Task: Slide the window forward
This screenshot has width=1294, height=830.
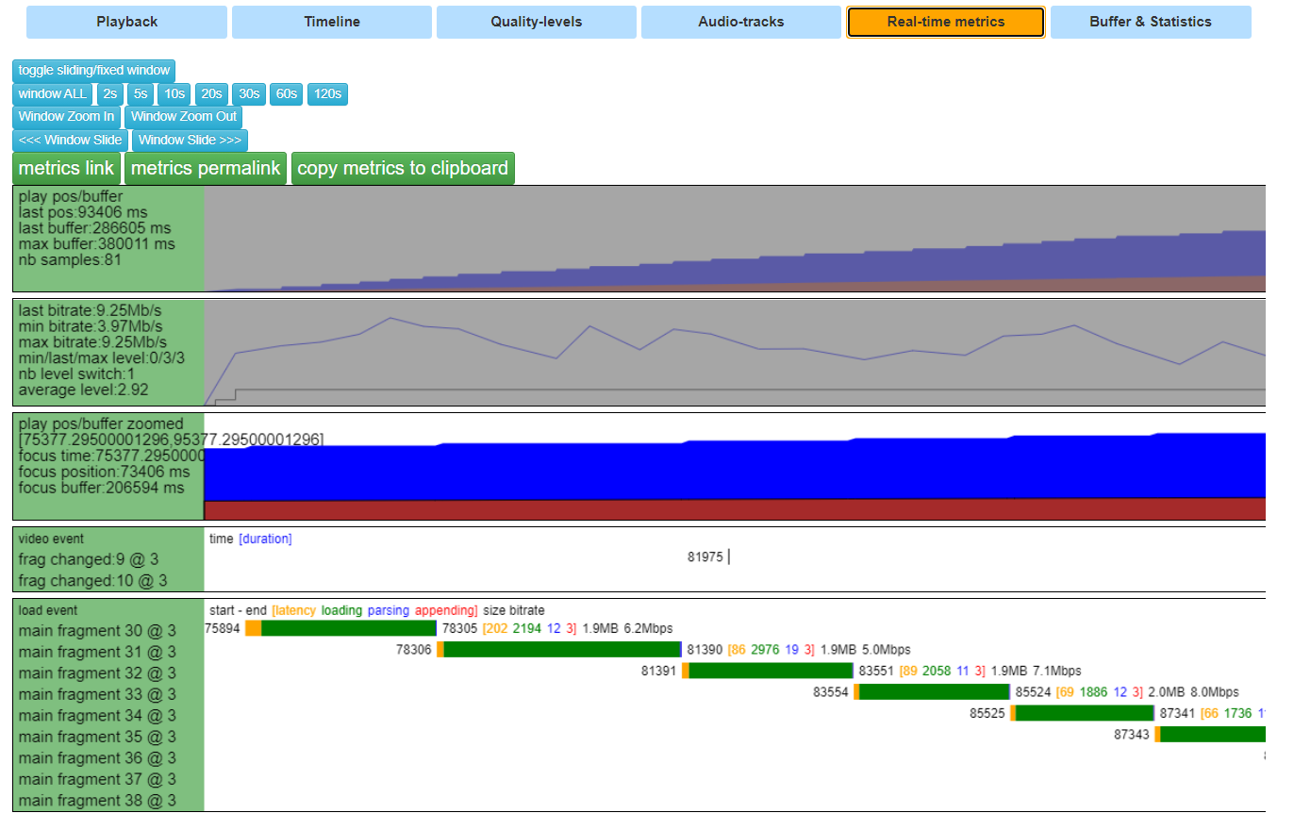Action: pyautogui.click(x=190, y=141)
